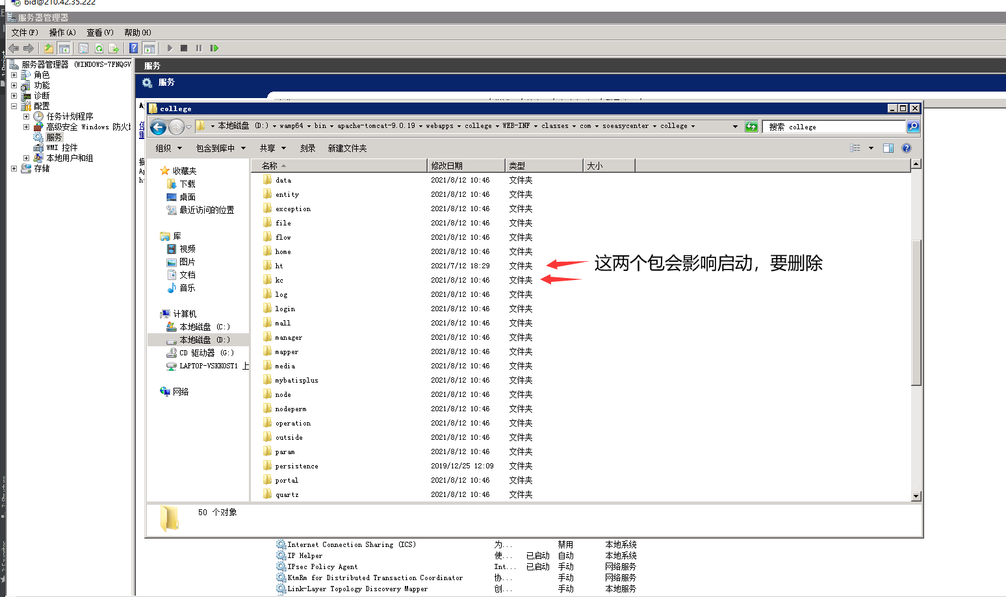Select the persistence folder
1006x597 pixels.
(x=296, y=466)
